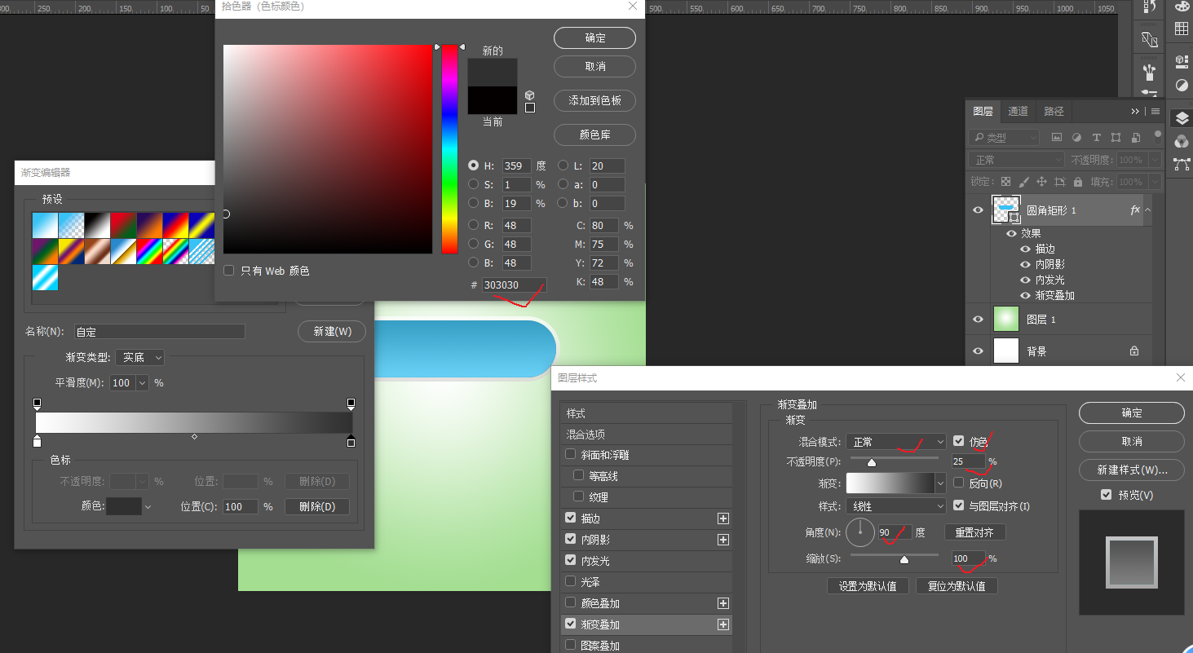Open layer kind 类型 filter dropdown

(x=1004, y=138)
